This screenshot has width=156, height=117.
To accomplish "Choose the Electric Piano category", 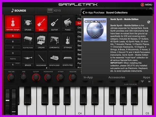I will click(28, 41).
